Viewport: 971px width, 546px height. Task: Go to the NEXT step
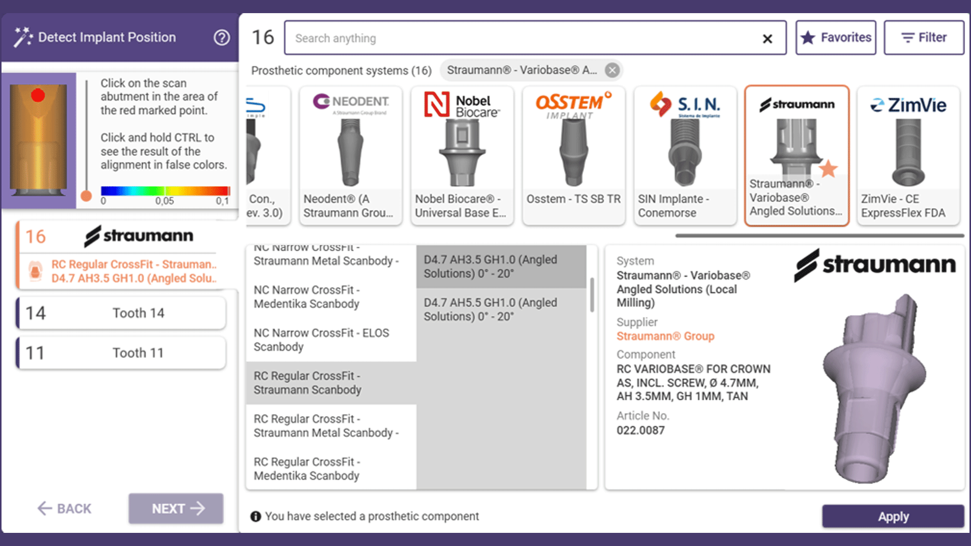pos(176,508)
